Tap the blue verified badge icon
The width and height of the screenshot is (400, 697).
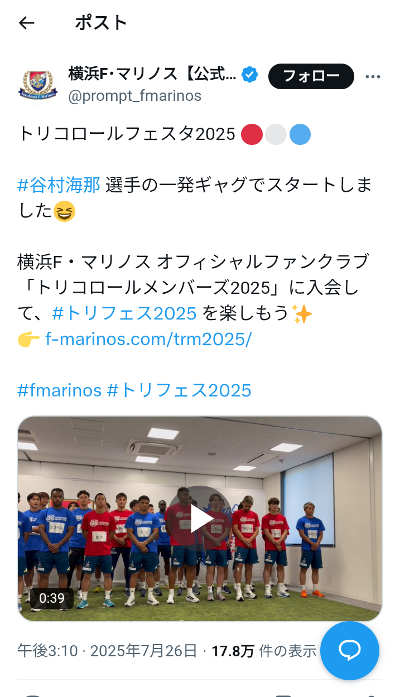pos(249,74)
